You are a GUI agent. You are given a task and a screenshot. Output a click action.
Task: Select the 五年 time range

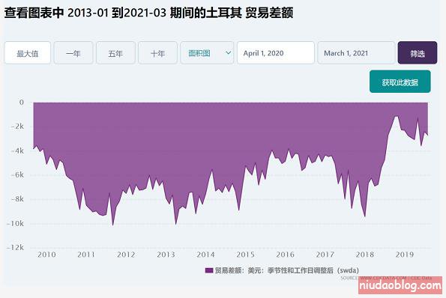115,53
